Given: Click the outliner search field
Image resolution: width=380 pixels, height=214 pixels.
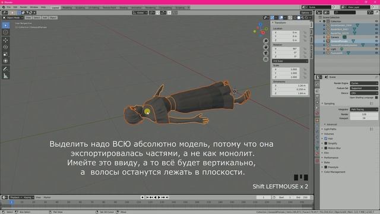Looking at the screenshot, I should (x=345, y=12).
